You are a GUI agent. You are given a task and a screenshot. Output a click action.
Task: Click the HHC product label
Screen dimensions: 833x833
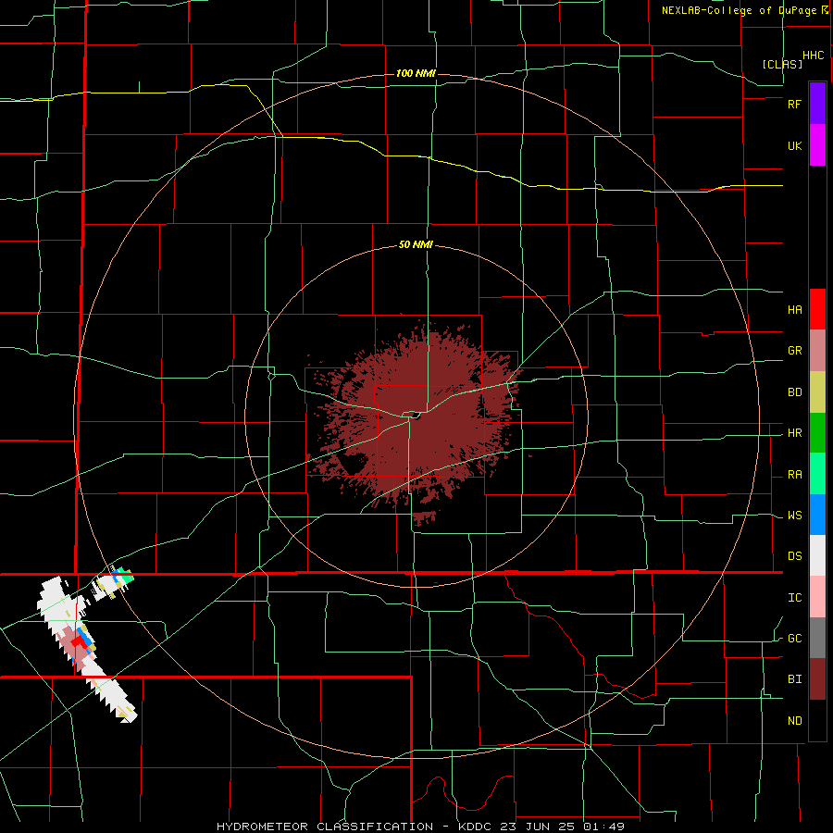(814, 56)
